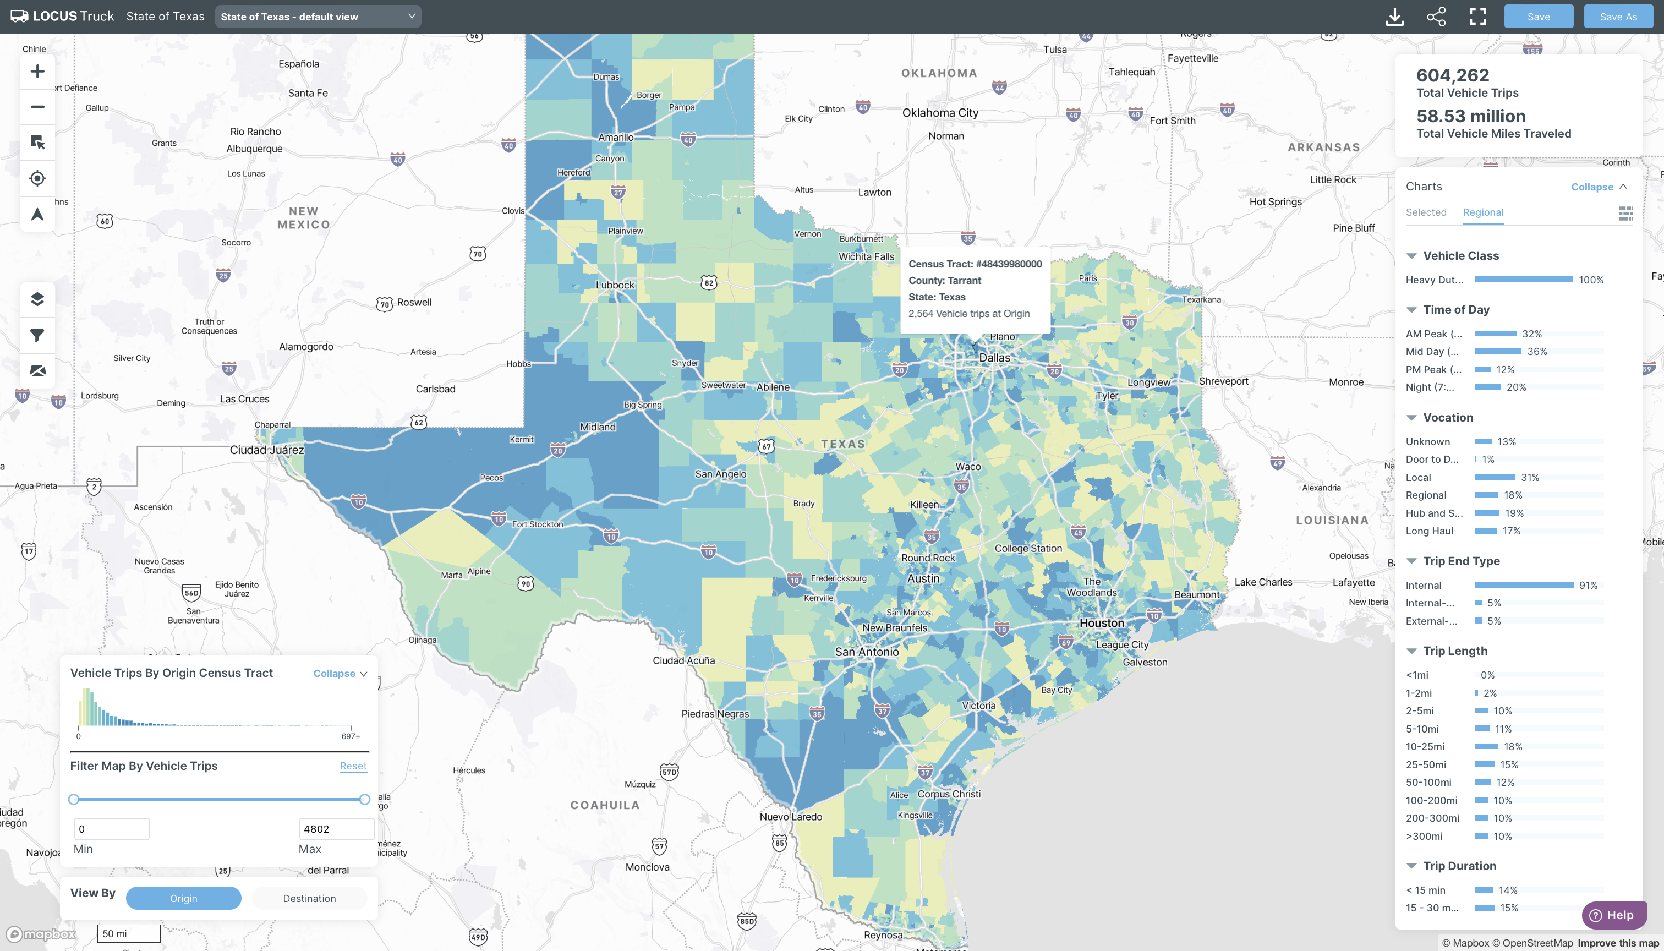This screenshot has height=951, width=1664.
Task: Click the Night time of day row
Action: (x=1504, y=387)
